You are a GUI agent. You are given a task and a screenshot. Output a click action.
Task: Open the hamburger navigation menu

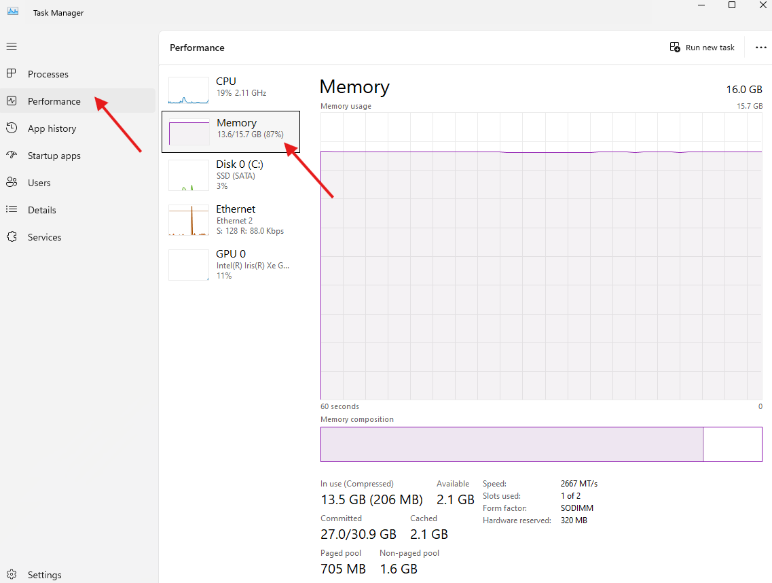point(12,46)
